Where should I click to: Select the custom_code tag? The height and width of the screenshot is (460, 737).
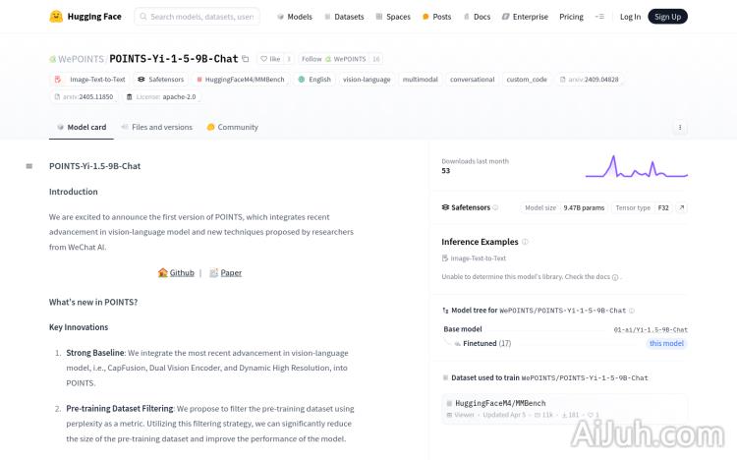(527, 80)
